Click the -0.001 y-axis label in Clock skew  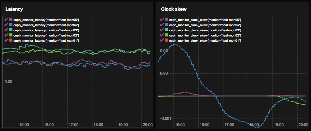tap(165, 119)
